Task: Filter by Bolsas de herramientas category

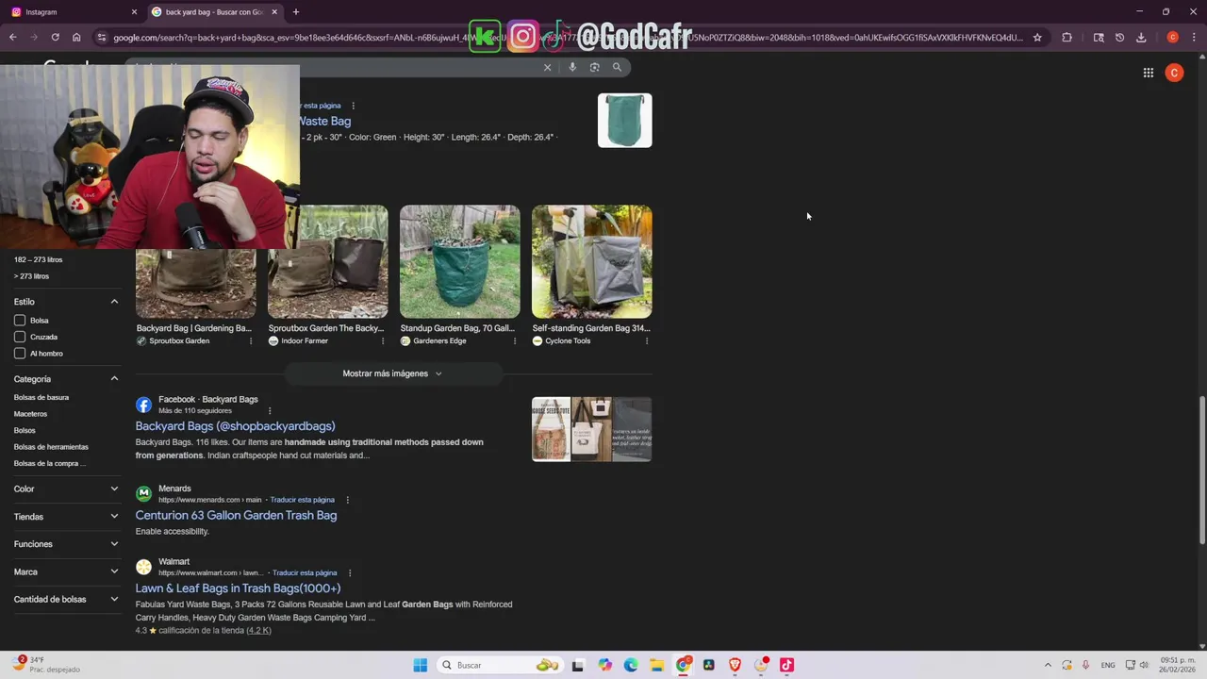Action: point(51,447)
